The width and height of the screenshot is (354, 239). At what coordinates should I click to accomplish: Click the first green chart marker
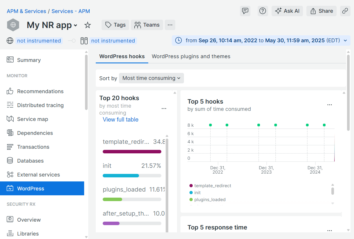click(x=210, y=125)
